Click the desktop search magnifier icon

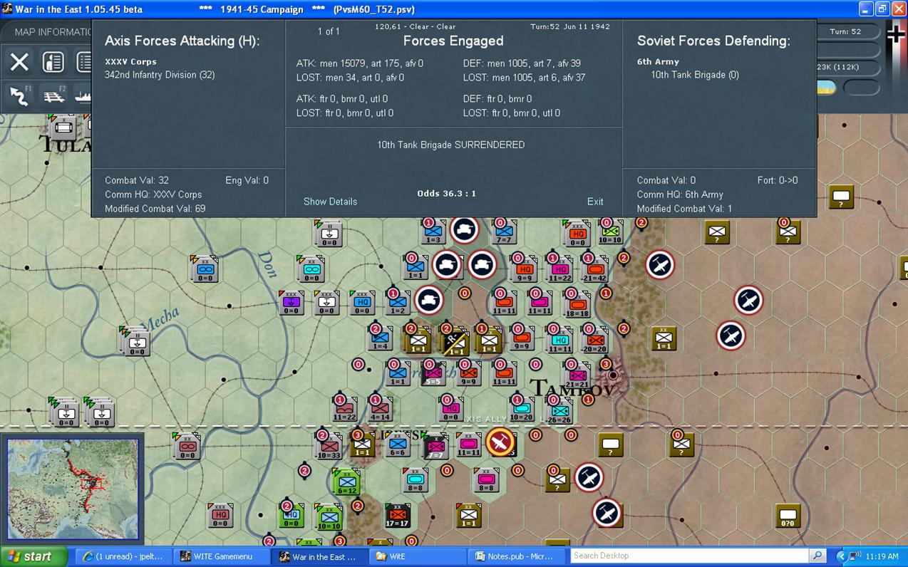tap(817, 556)
